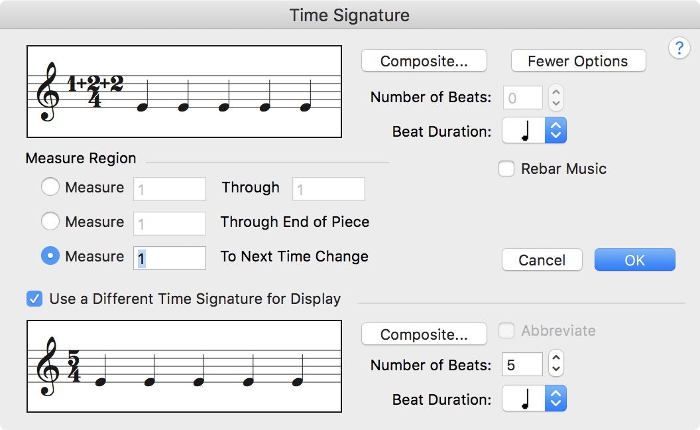
Task: Uncheck Use a Different Time Signature for Display
Action: coord(34,299)
